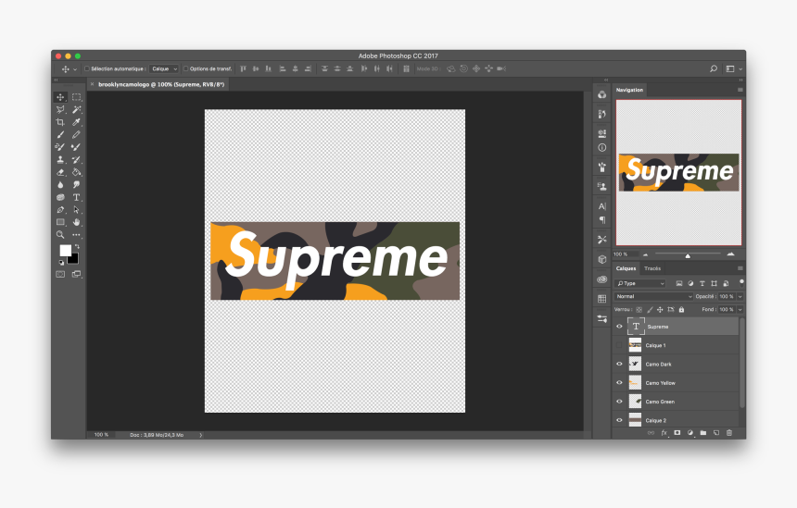Image resolution: width=797 pixels, height=508 pixels.
Task: Hide the Supreme text layer
Action: pyautogui.click(x=620, y=327)
